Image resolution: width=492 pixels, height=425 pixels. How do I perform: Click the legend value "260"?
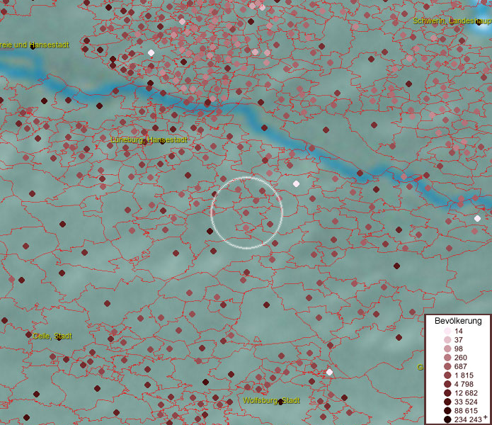(x=461, y=358)
